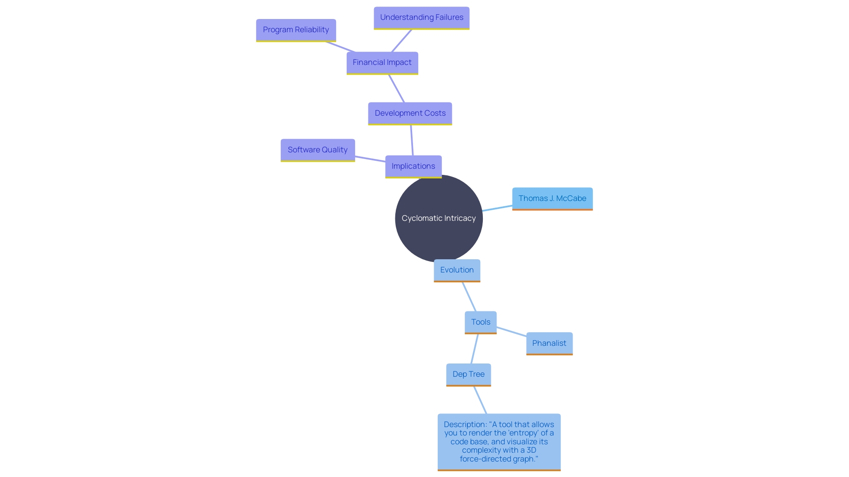Toggle the Software Quality node display
849x477 pixels.
318,149
